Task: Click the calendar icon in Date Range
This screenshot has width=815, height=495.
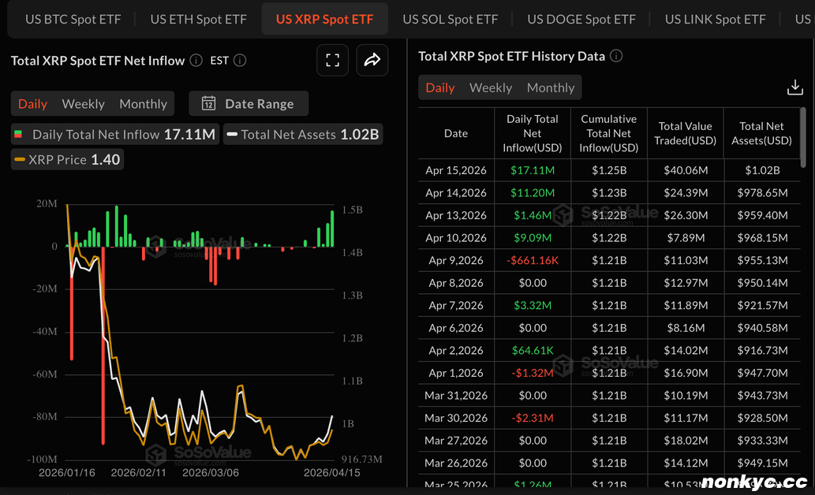Action: [x=209, y=103]
